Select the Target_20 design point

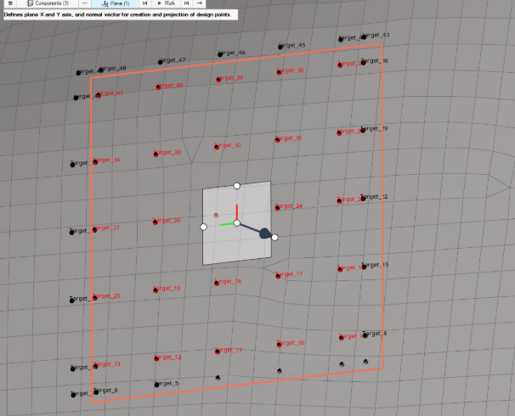94,297
